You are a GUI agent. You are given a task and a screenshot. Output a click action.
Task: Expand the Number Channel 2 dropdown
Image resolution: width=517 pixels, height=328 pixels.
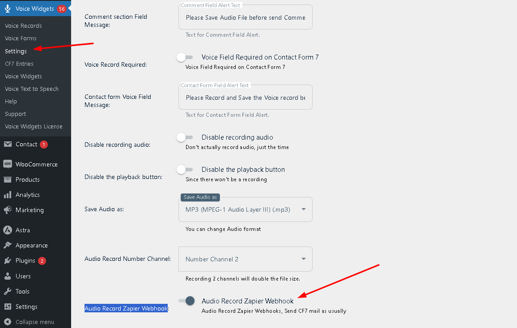(246, 259)
